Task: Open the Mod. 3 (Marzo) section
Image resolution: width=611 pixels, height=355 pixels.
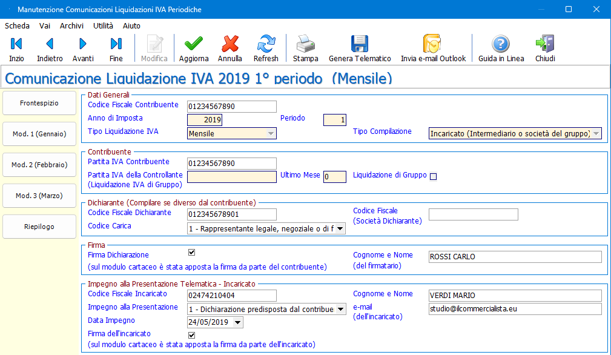Action: [39, 196]
